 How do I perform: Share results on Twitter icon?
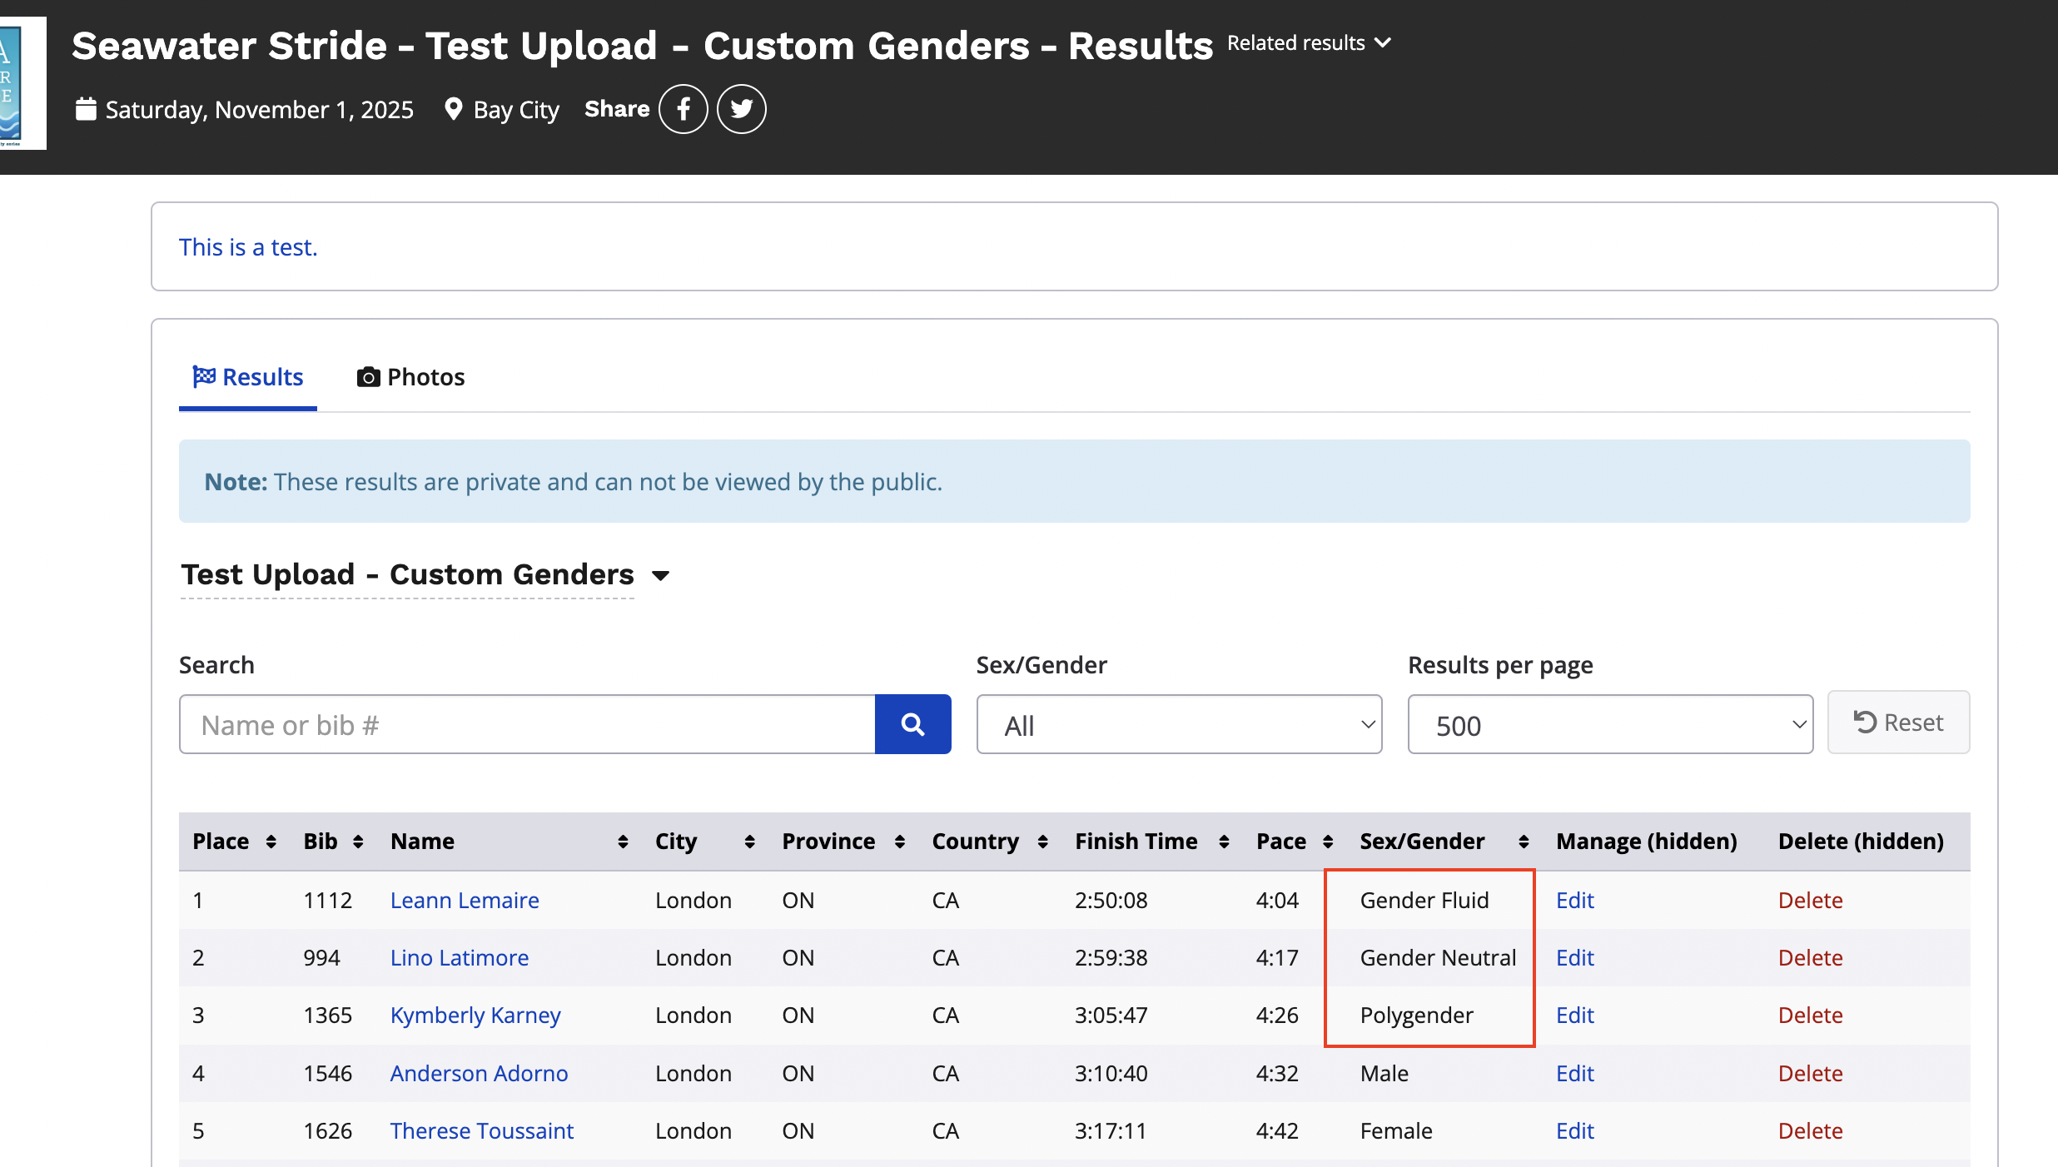click(x=741, y=109)
